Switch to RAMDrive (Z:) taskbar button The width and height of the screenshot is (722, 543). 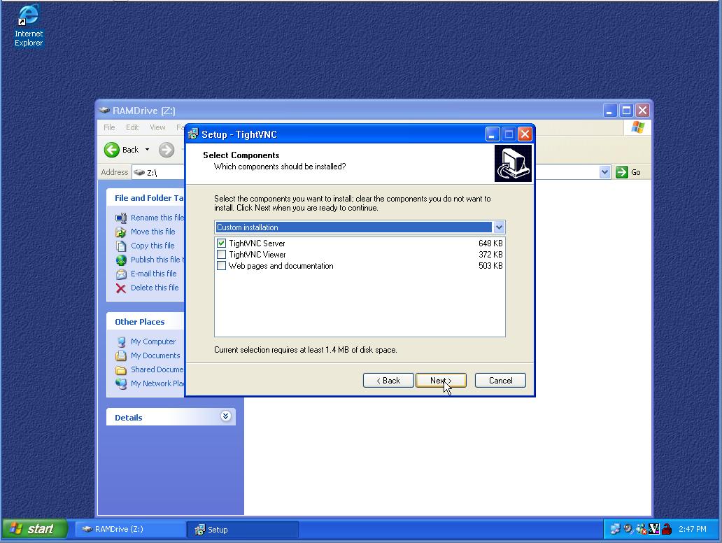[x=130, y=529]
